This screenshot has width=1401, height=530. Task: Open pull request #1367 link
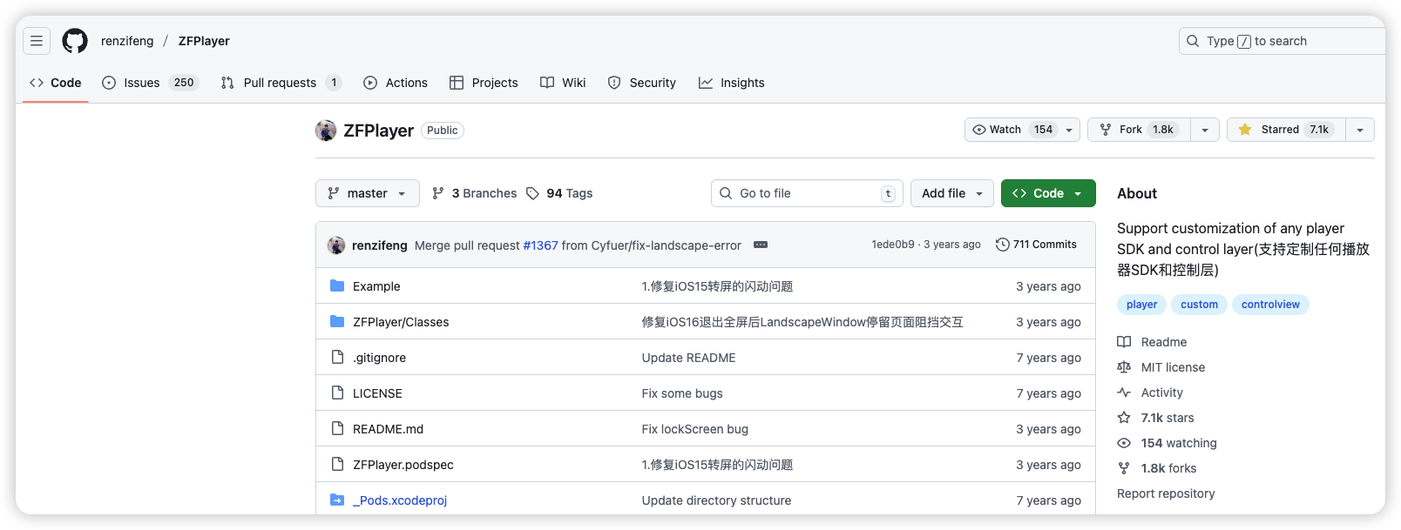tap(540, 245)
